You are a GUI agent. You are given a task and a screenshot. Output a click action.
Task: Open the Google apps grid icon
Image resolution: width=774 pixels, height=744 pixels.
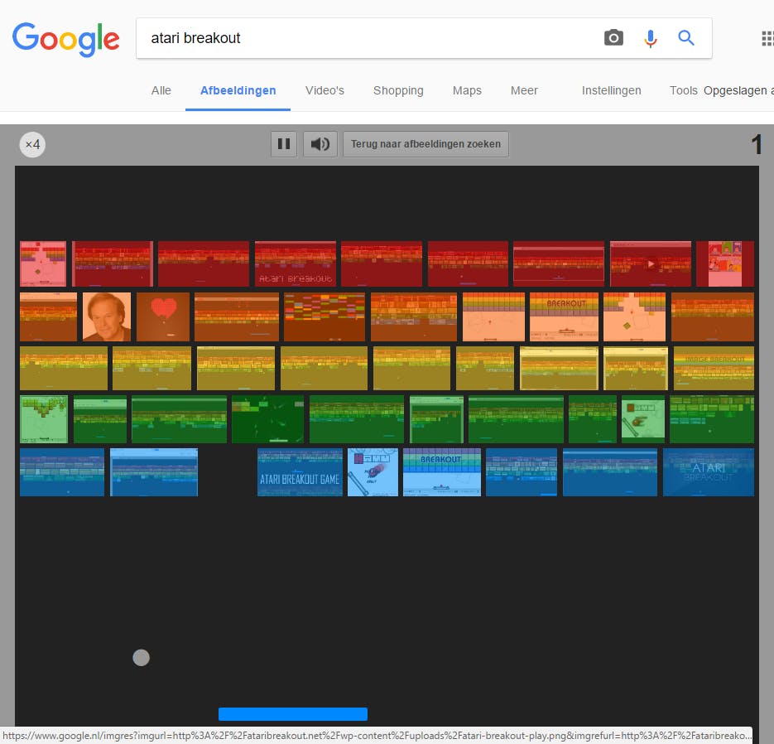point(767,39)
